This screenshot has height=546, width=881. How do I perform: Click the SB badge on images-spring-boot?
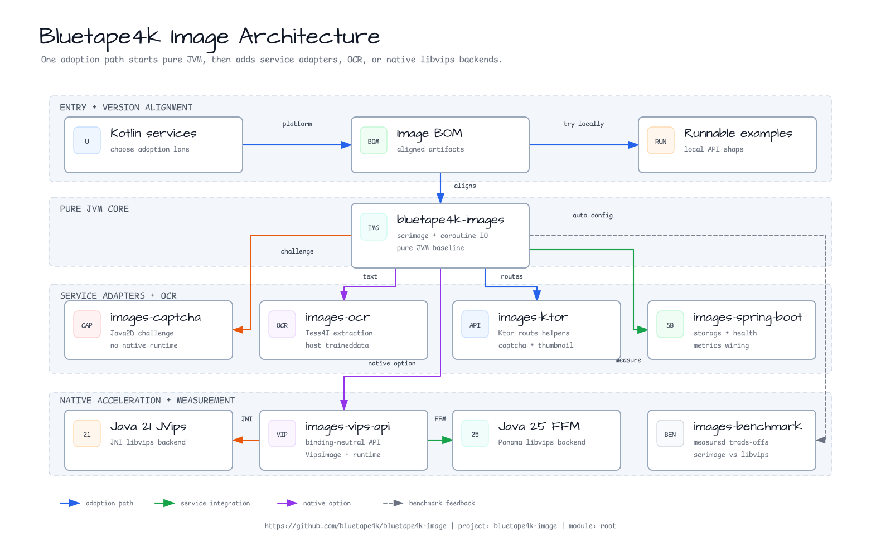point(670,324)
